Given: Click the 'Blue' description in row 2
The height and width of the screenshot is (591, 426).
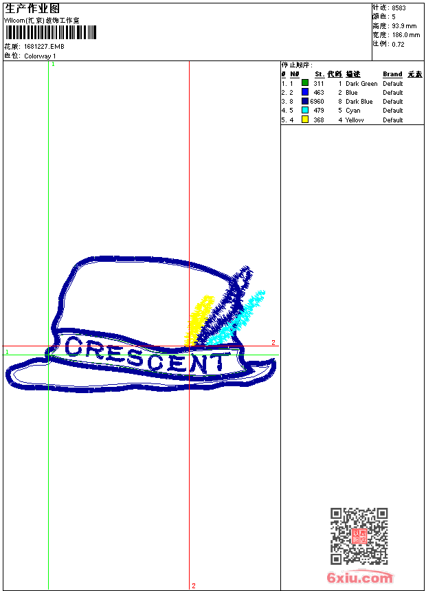Looking at the screenshot, I should coord(352,92).
